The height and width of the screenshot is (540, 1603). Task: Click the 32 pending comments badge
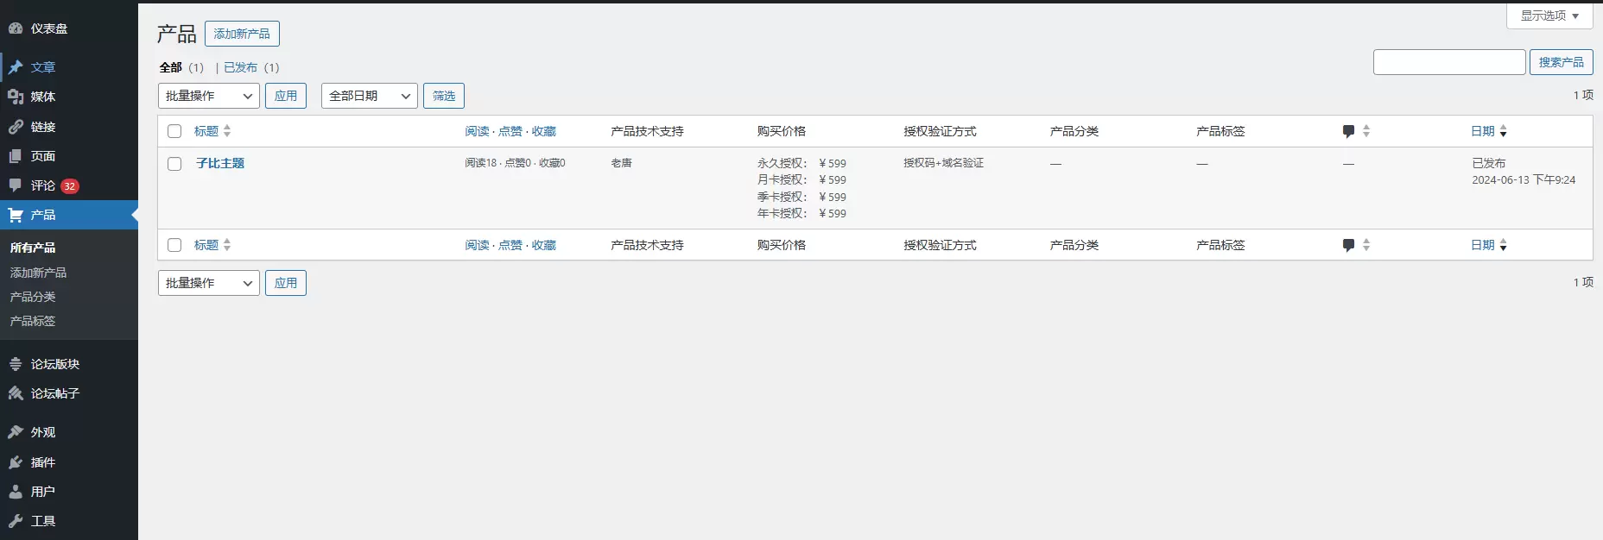click(x=70, y=186)
